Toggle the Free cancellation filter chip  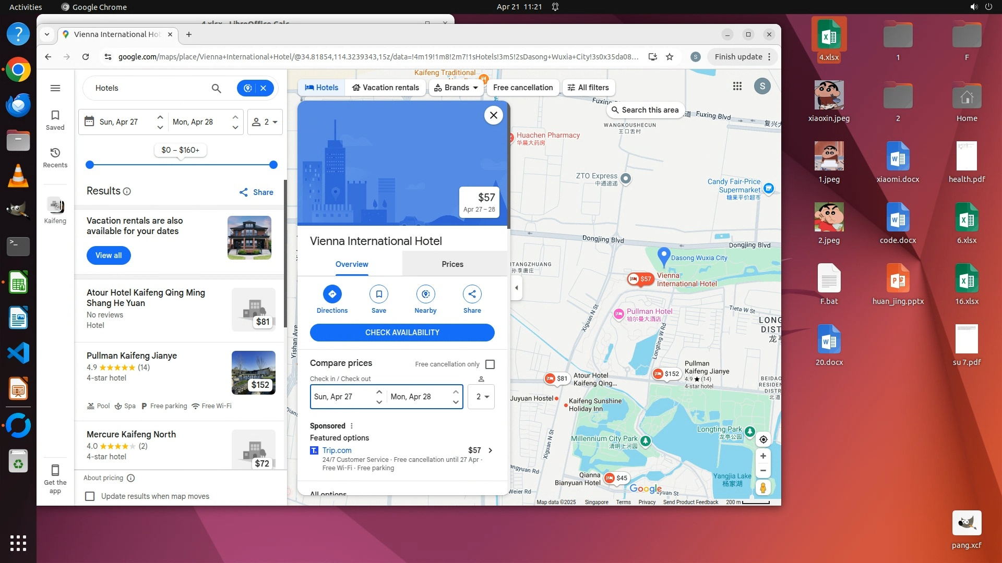[x=522, y=88]
